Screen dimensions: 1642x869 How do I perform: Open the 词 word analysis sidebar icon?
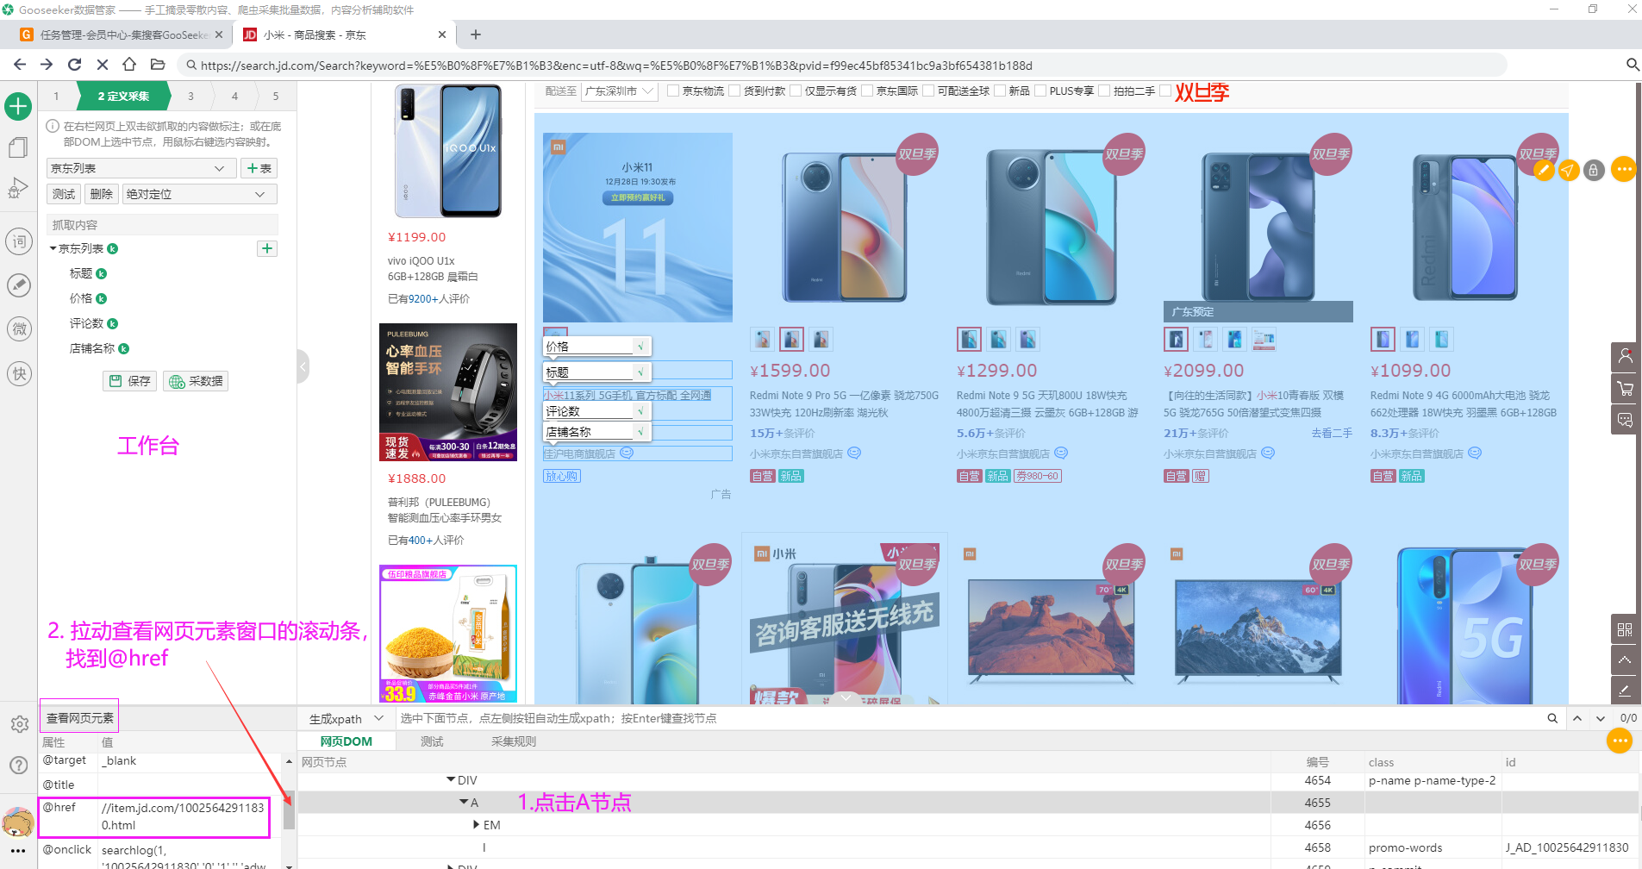pos(19,241)
